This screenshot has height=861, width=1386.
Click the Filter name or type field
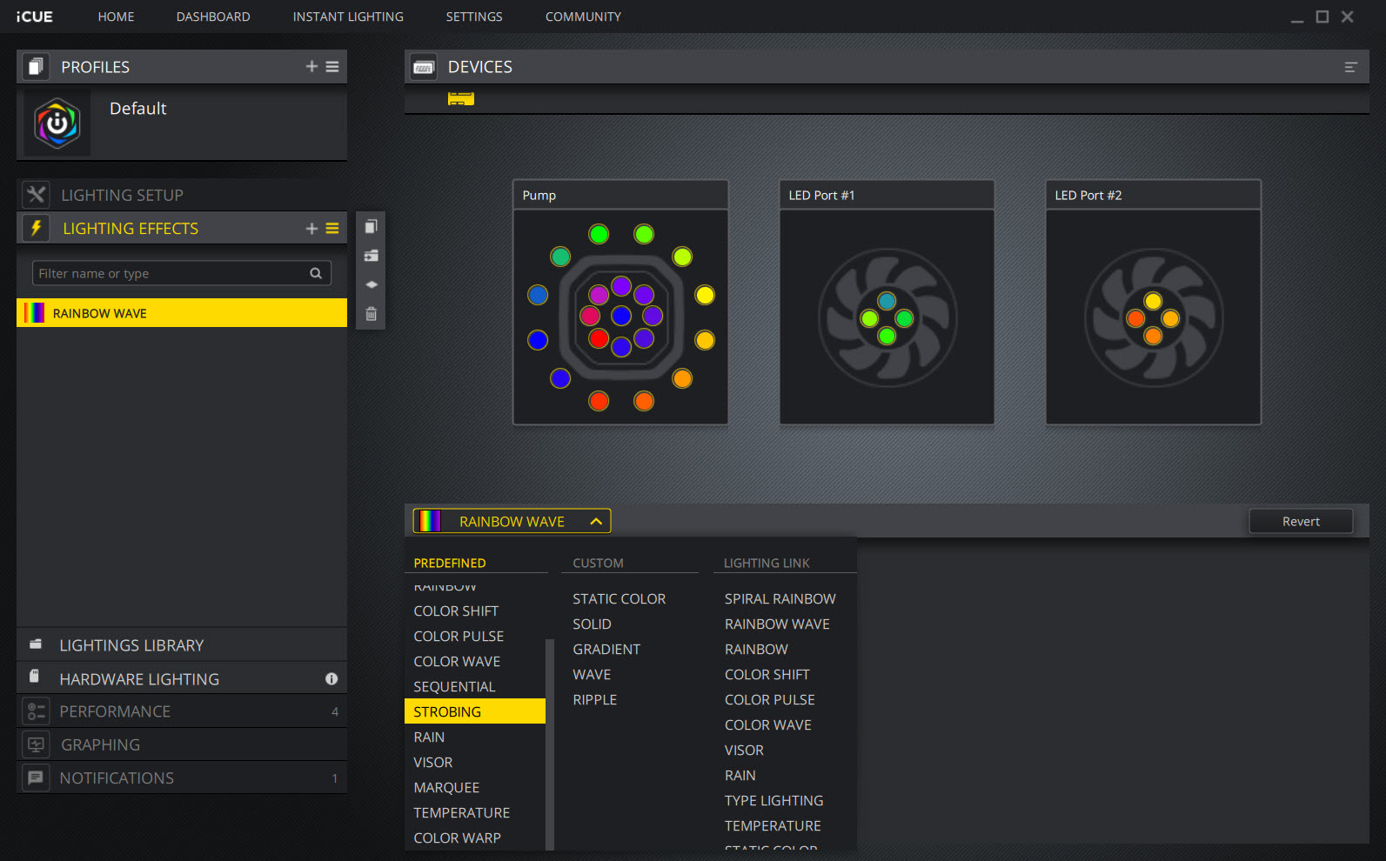(x=182, y=273)
